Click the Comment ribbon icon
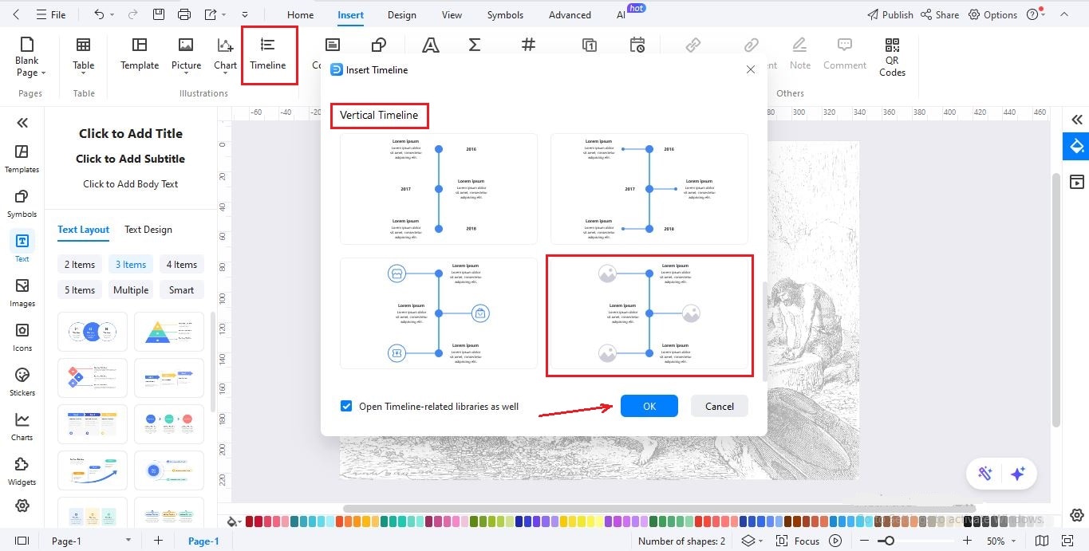 point(844,54)
